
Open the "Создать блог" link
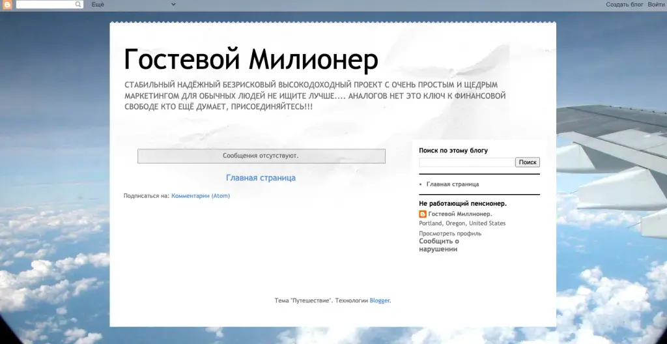[x=625, y=5]
